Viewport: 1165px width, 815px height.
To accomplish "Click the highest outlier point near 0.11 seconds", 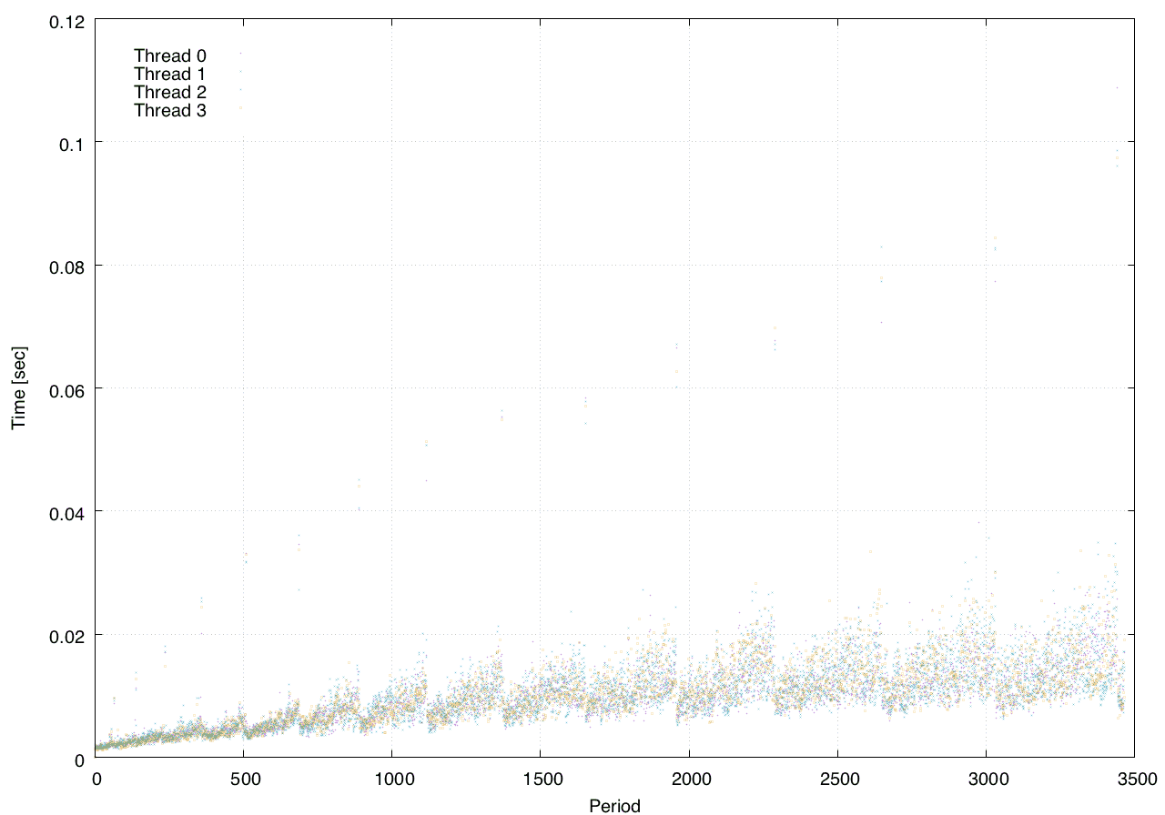I will click(1117, 88).
